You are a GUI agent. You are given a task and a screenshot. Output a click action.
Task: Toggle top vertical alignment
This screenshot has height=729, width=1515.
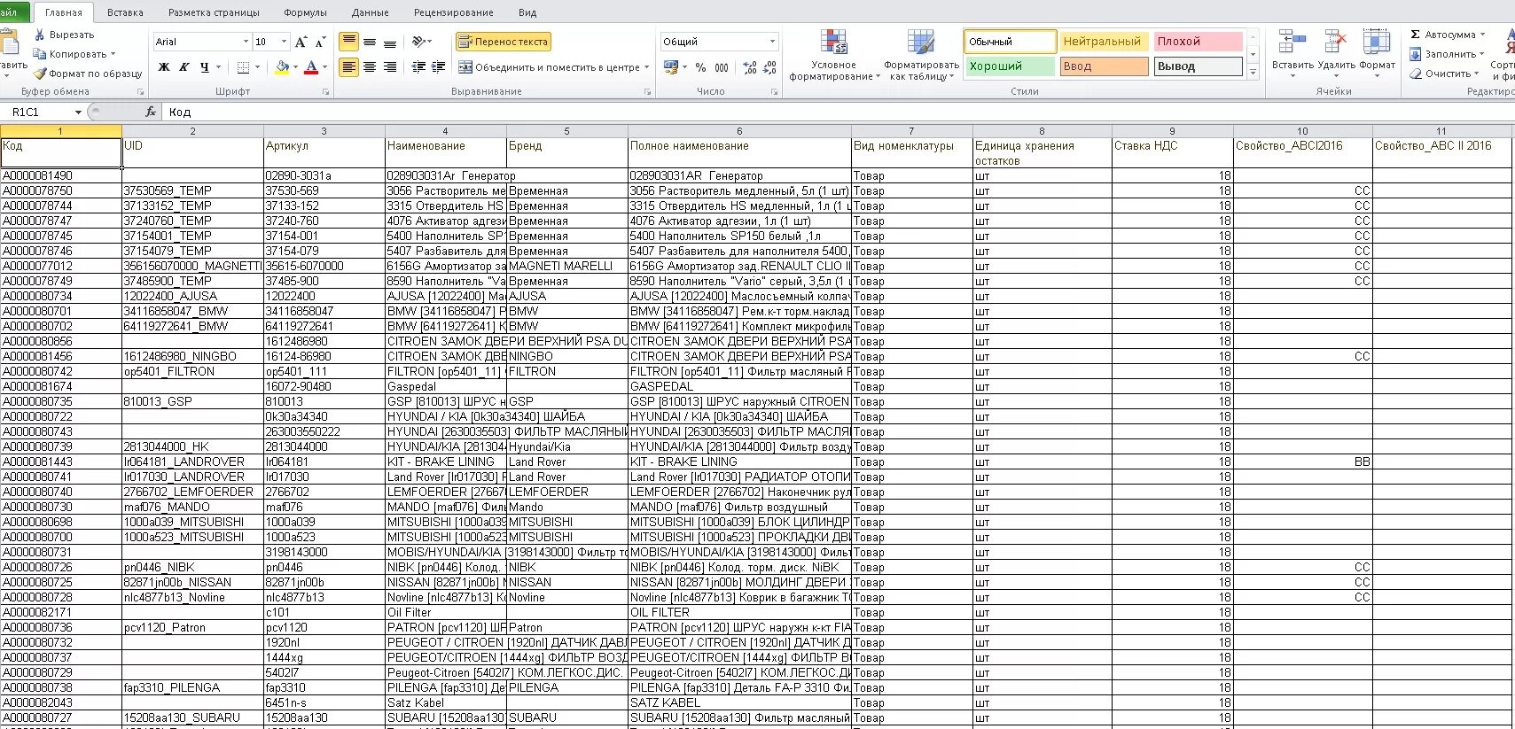[x=349, y=42]
